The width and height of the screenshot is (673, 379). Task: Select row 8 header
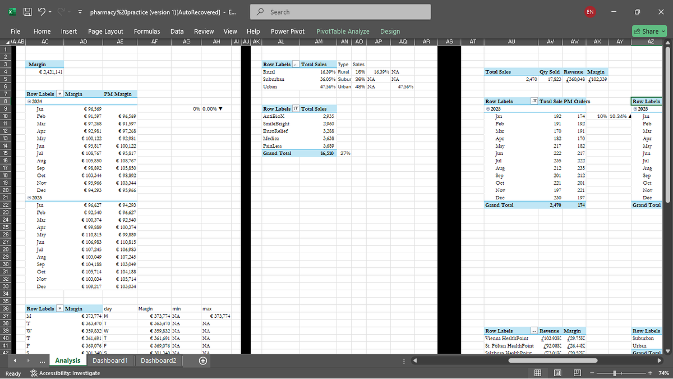coord(6,101)
